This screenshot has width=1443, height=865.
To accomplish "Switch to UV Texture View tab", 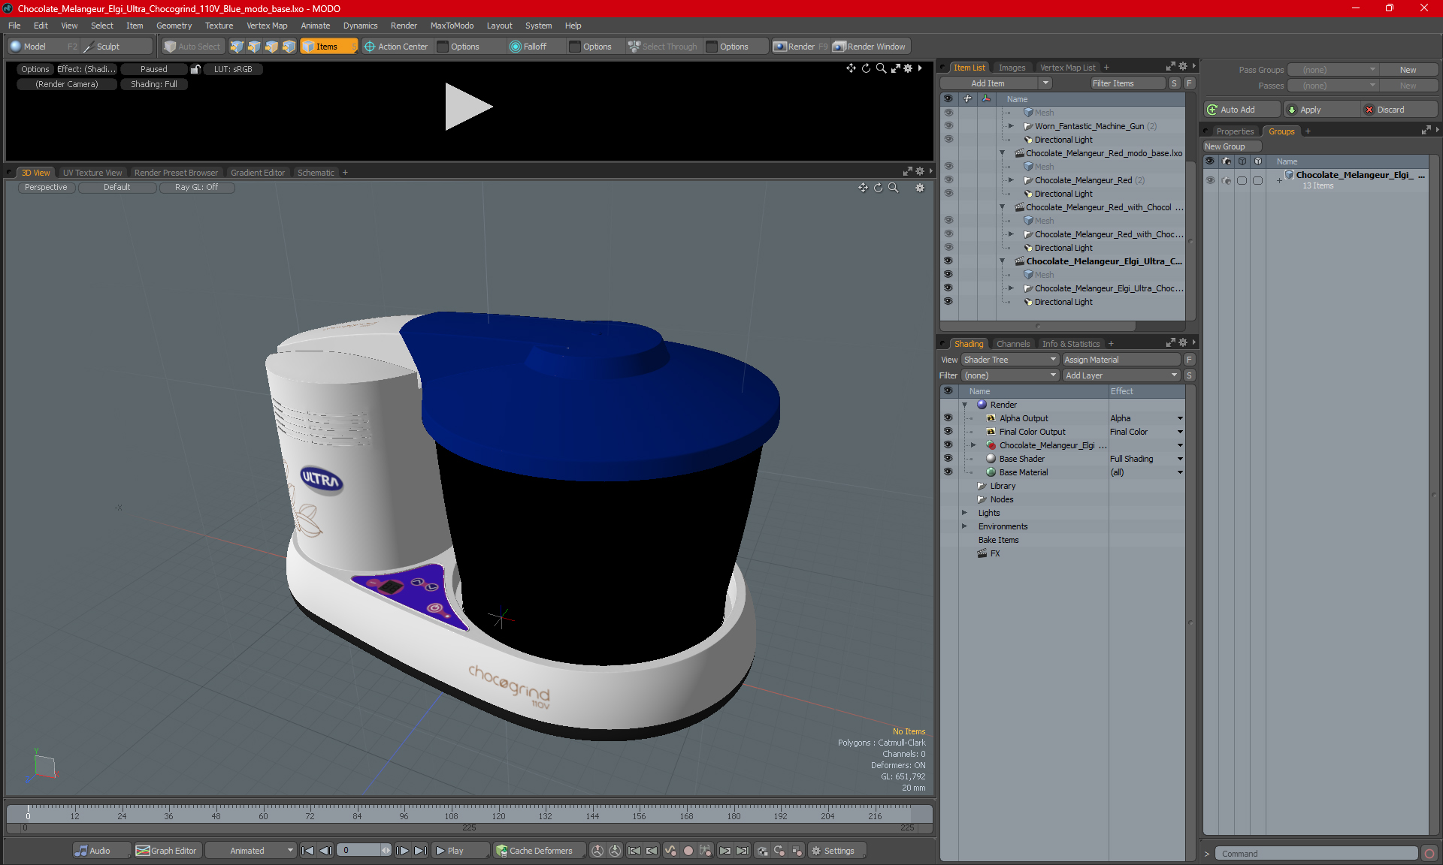I will pos(92,173).
